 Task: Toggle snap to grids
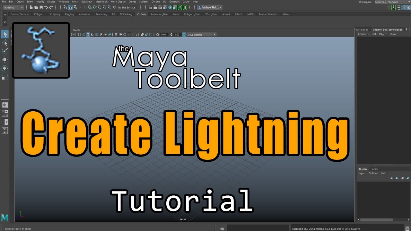[x=90, y=7]
